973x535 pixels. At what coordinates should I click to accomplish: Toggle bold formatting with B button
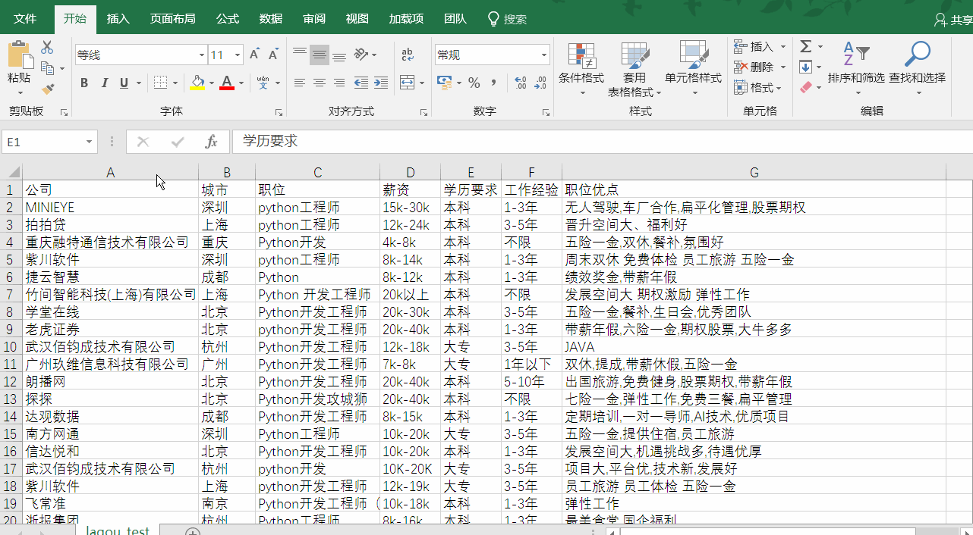84,83
